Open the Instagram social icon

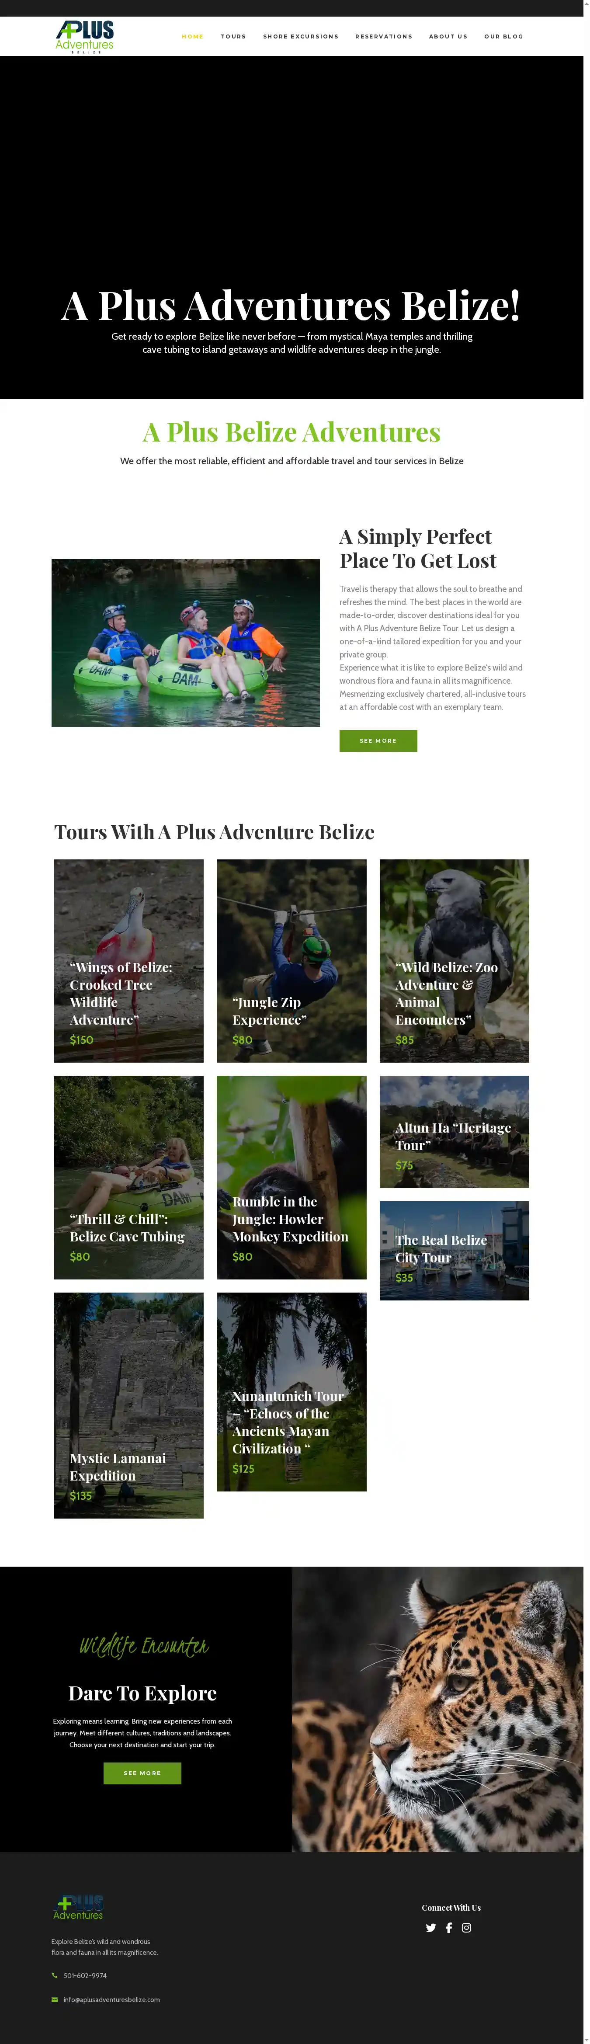(466, 1927)
